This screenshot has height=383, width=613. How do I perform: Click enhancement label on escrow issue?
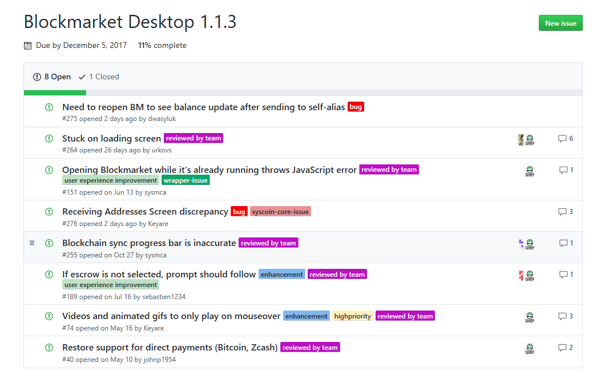(281, 275)
